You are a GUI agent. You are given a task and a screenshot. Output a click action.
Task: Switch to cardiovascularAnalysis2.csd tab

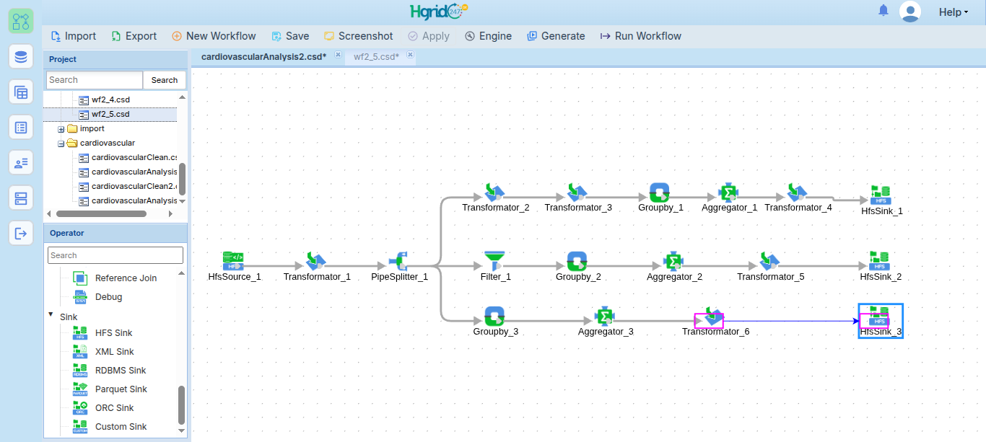click(x=263, y=56)
